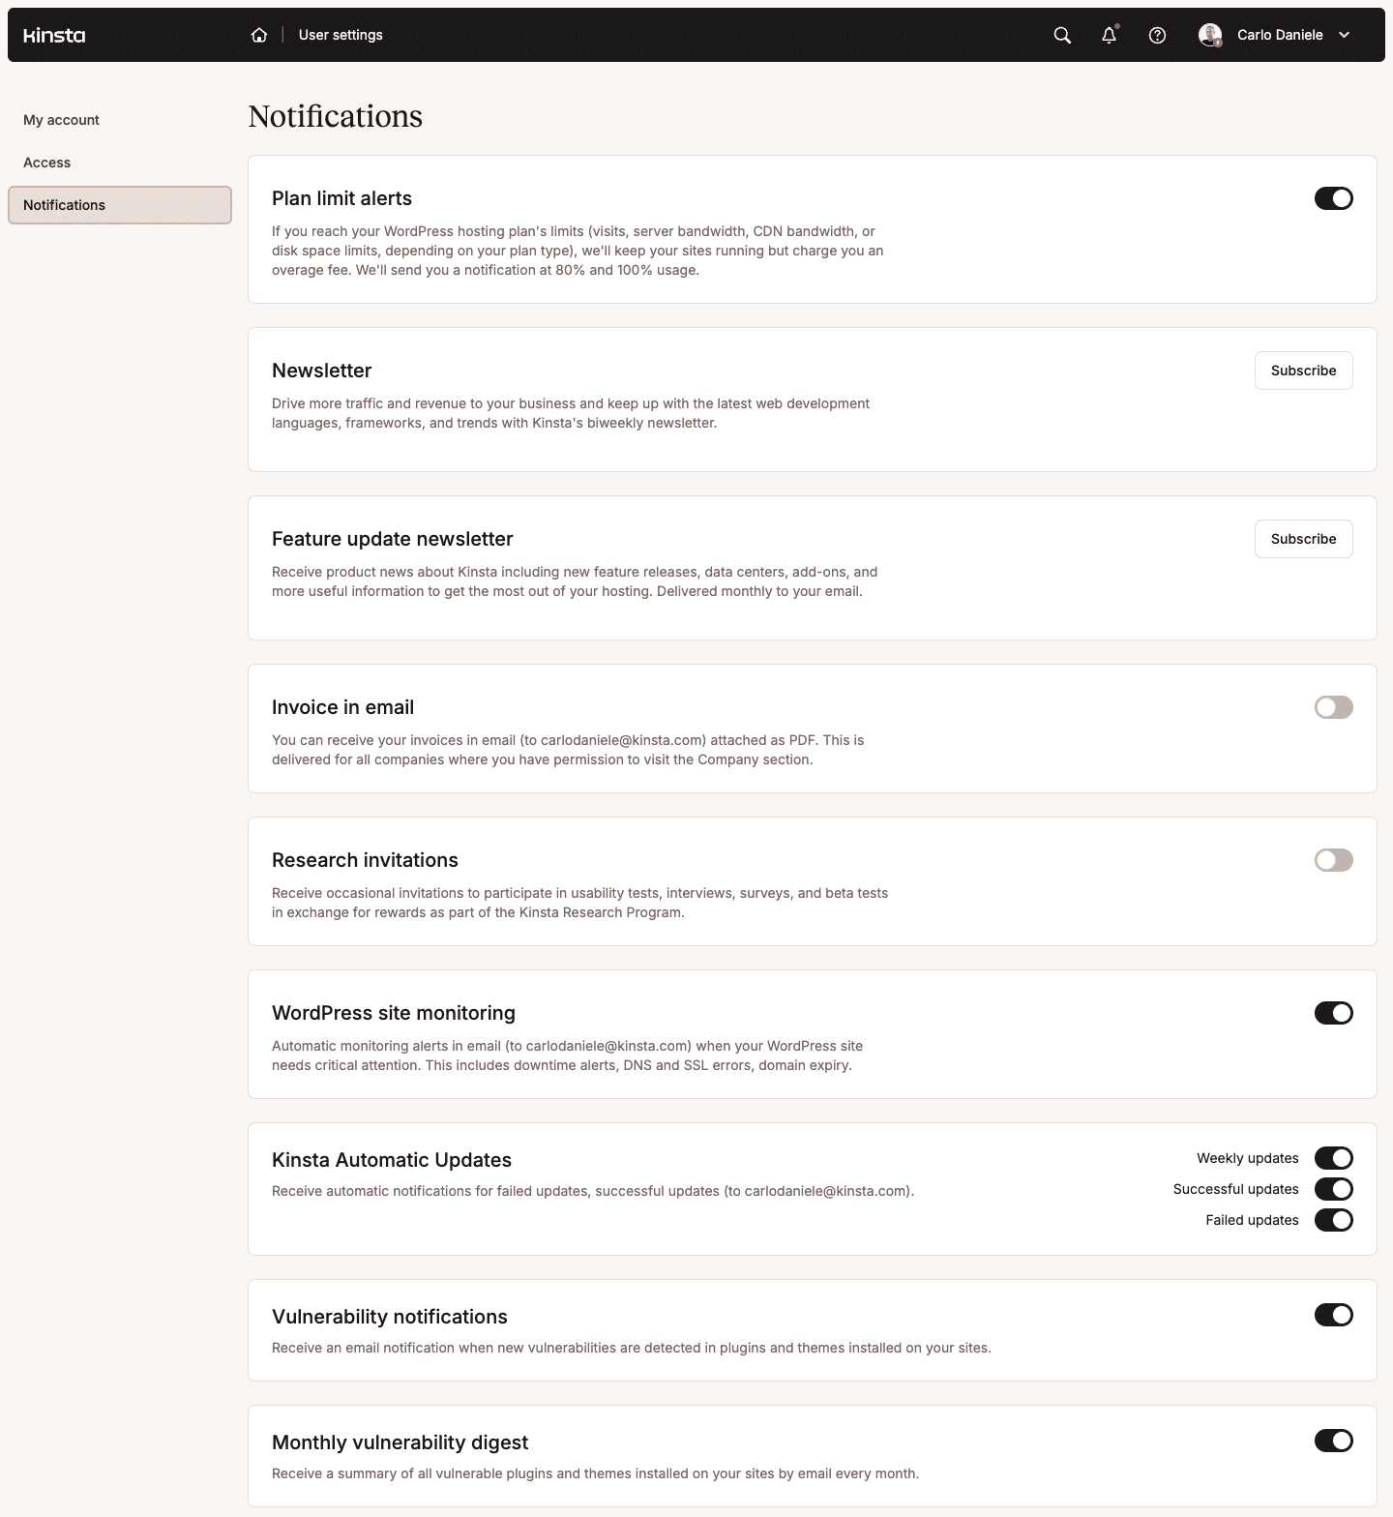This screenshot has height=1517, width=1393.
Task: Click the Kinsta logo
Action: pos(54,34)
